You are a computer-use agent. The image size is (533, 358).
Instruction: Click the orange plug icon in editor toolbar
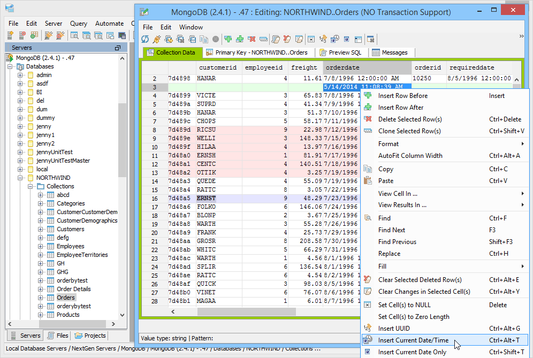tap(157, 39)
